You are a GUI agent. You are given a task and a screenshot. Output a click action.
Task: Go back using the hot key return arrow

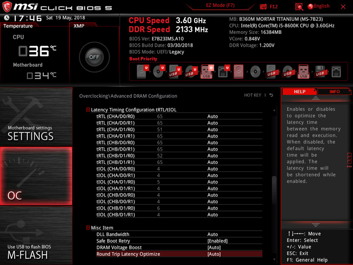271,95
